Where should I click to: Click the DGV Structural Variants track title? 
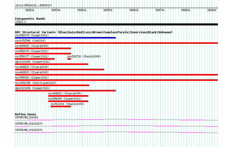[x=94, y=32]
